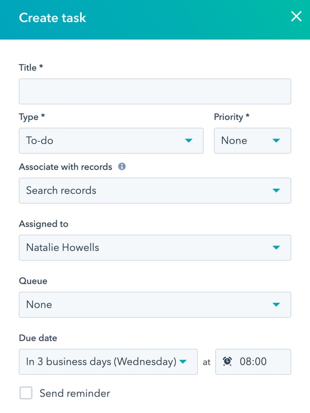
Task: Click the Queue field caret arrow
Action: (276, 304)
